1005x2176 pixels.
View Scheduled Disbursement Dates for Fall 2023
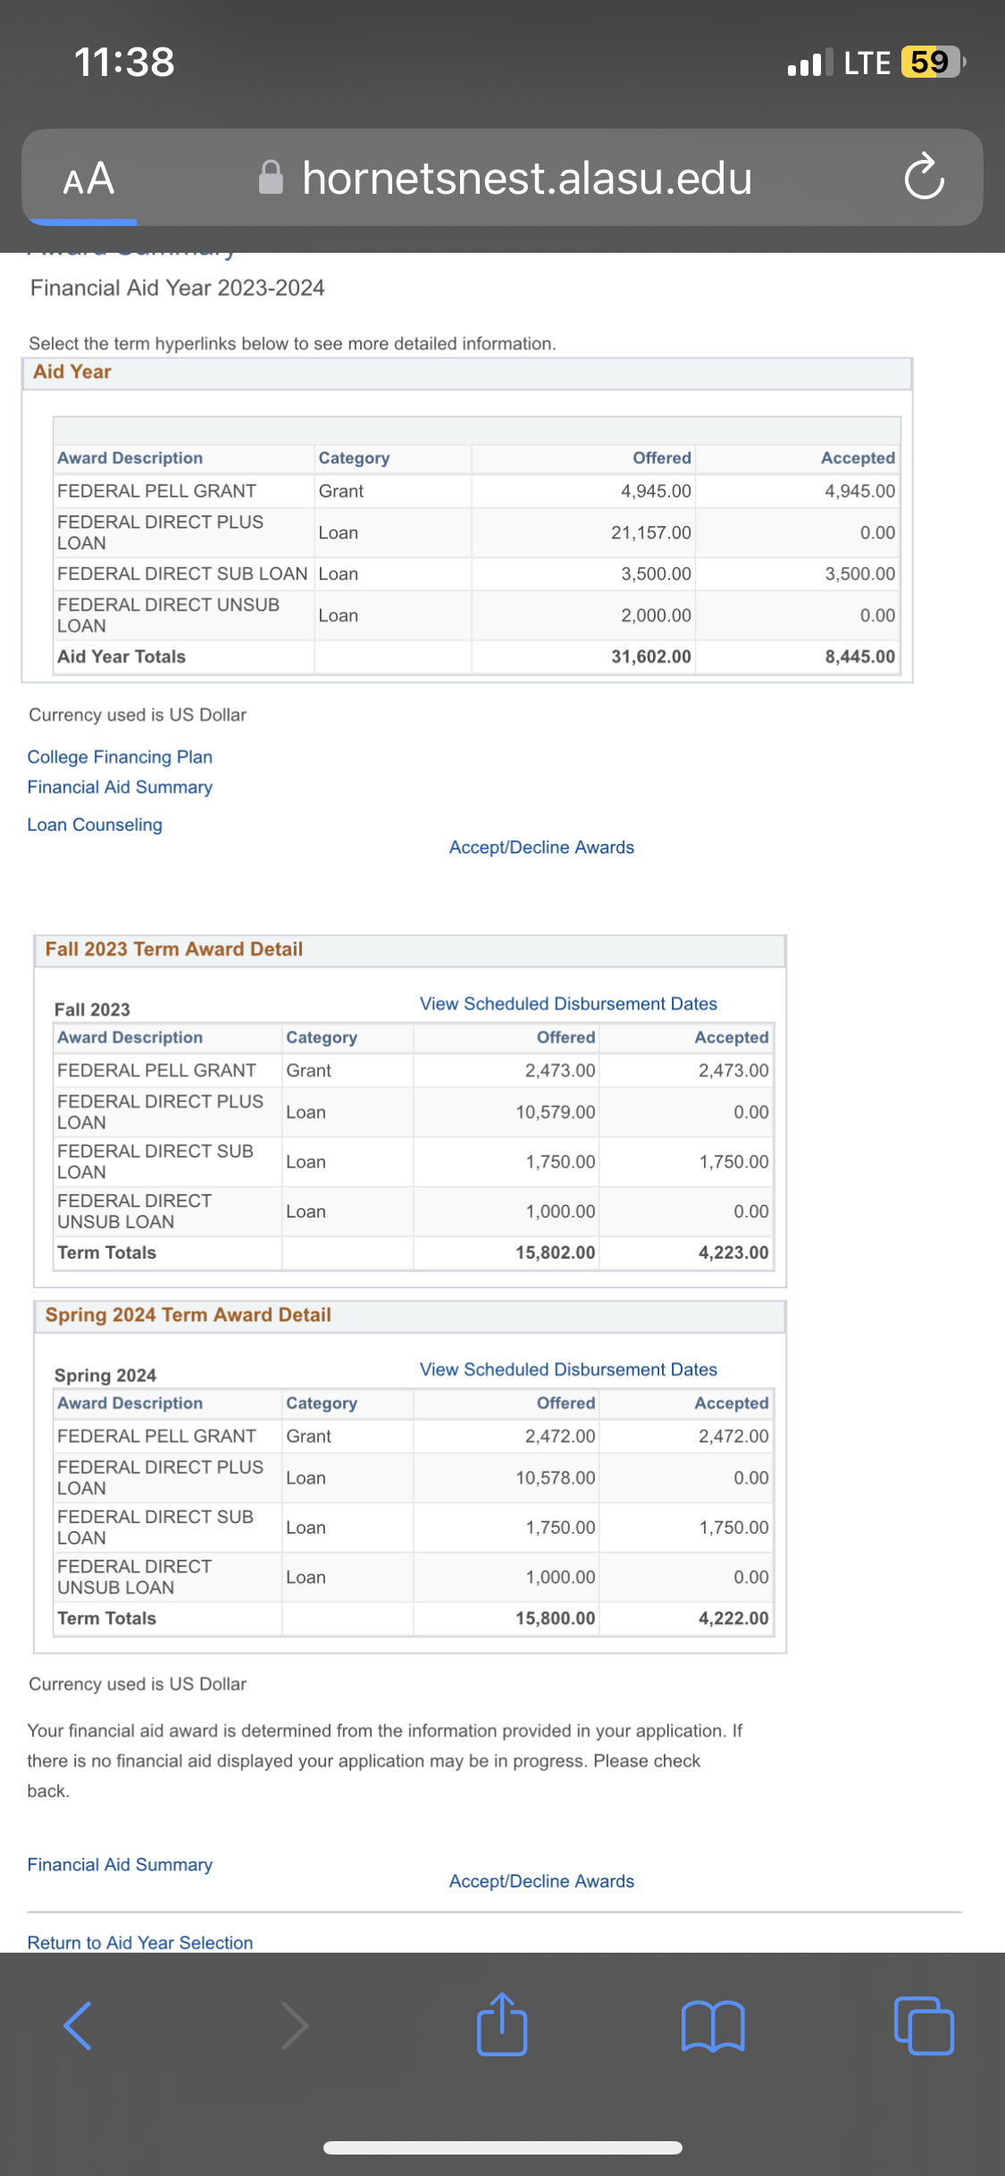point(568,1003)
